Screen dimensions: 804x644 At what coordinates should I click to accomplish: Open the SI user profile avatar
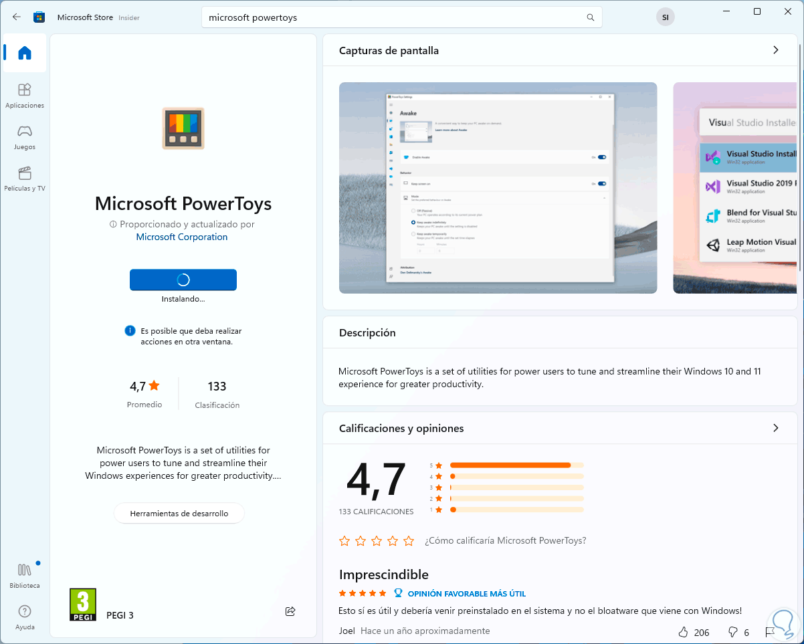665,17
